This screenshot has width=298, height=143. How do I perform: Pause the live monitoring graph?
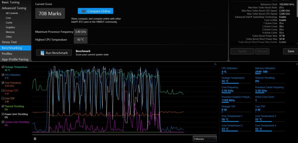[x=35, y=139]
